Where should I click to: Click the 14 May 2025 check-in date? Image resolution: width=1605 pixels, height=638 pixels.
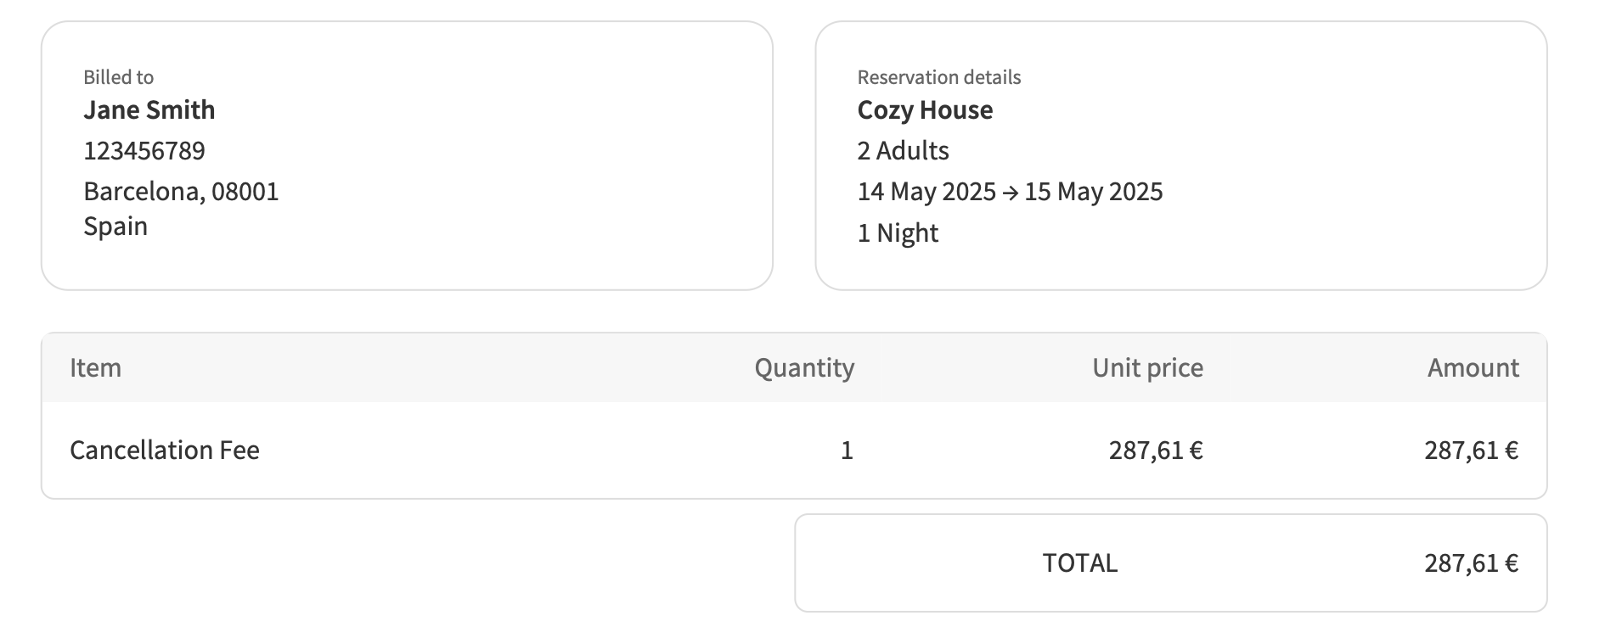[926, 192]
